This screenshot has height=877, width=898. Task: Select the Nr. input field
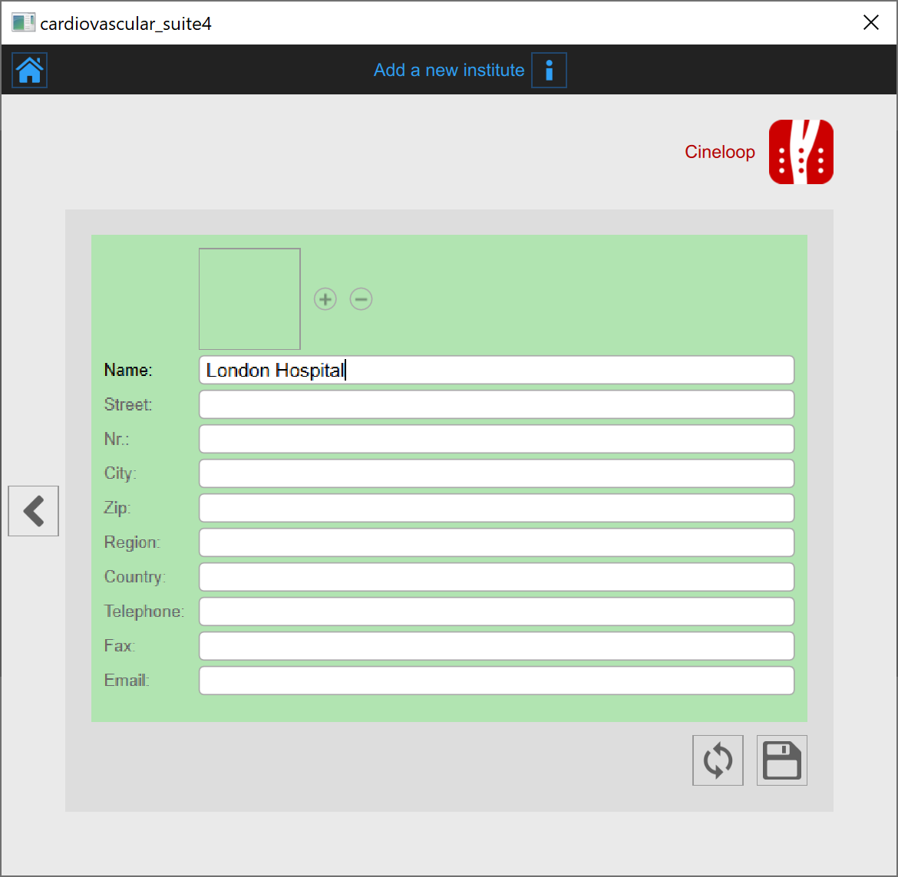(x=496, y=439)
